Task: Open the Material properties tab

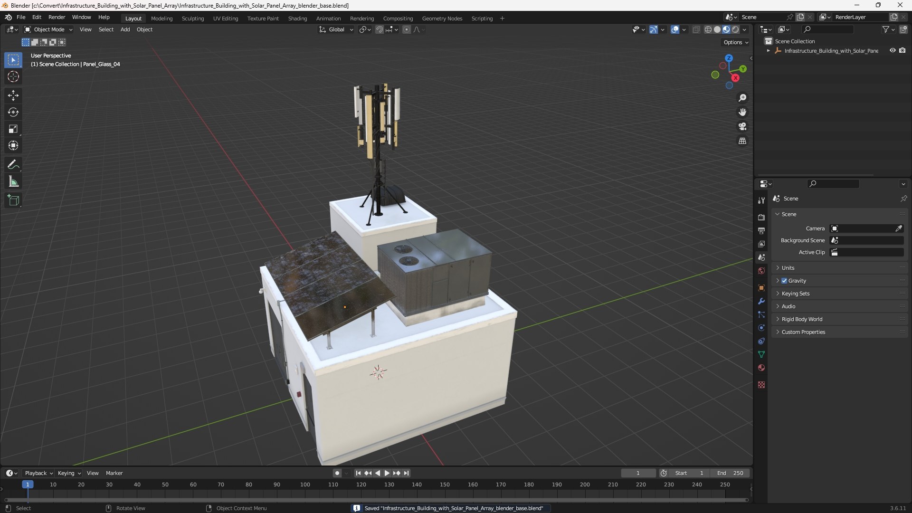Action: 761,368
